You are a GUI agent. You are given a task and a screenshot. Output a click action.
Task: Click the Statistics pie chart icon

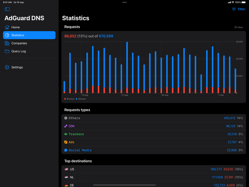pyautogui.click(x=7, y=35)
